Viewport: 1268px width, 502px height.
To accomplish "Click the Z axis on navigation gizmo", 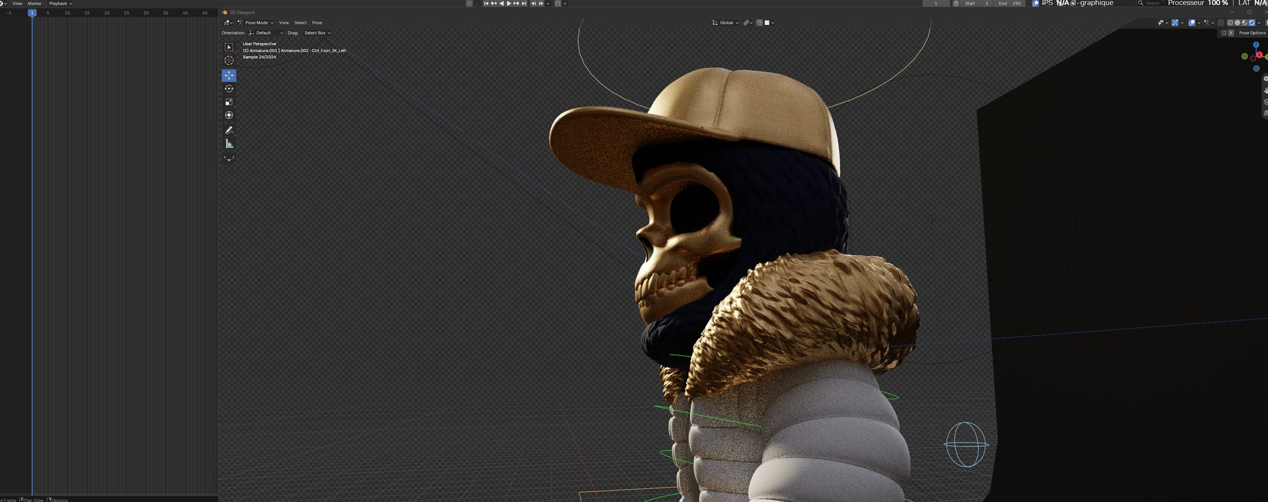I will click(1255, 45).
